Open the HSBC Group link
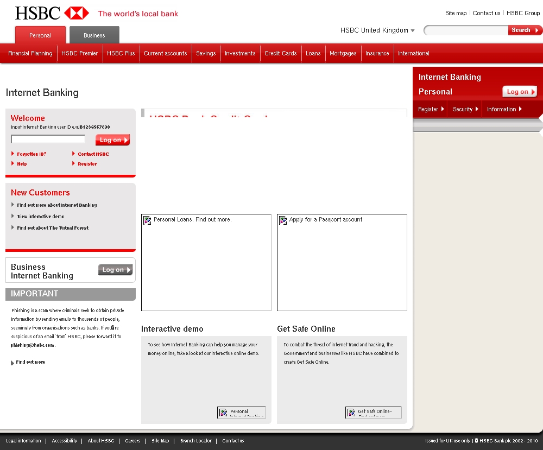543x450 pixels. pos(523,13)
